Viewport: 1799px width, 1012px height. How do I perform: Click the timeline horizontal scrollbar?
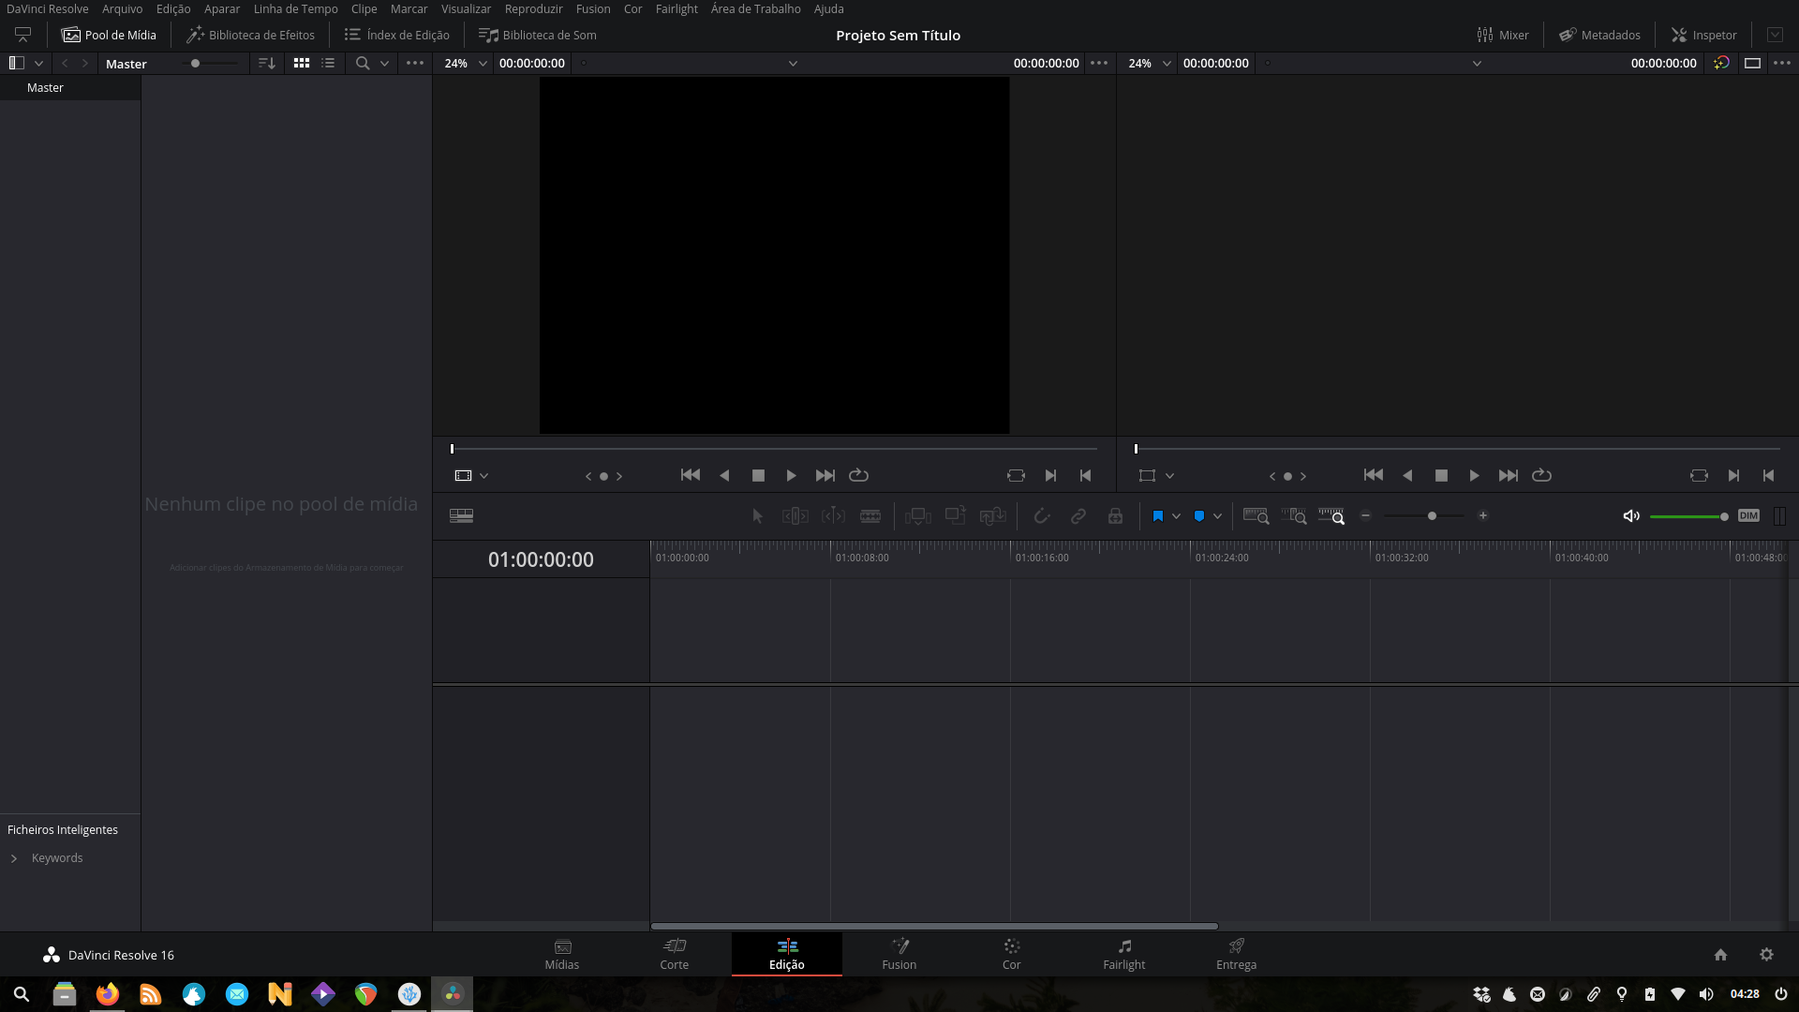[x=934, y=927]
